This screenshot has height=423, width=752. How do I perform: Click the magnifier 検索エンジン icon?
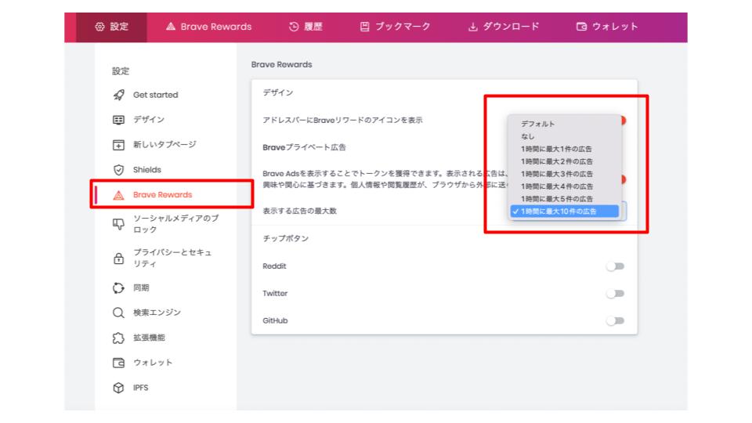[x=118, y=313]
